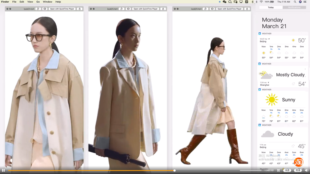The image size is (310, 174).
Task: Switch to the Notifications tab
Action: 294,7
